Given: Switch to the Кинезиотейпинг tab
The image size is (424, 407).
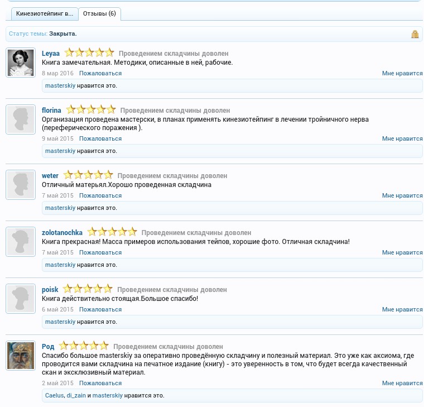Looking at the screenshot, I should pyautogui.click(x=44, y=13).
